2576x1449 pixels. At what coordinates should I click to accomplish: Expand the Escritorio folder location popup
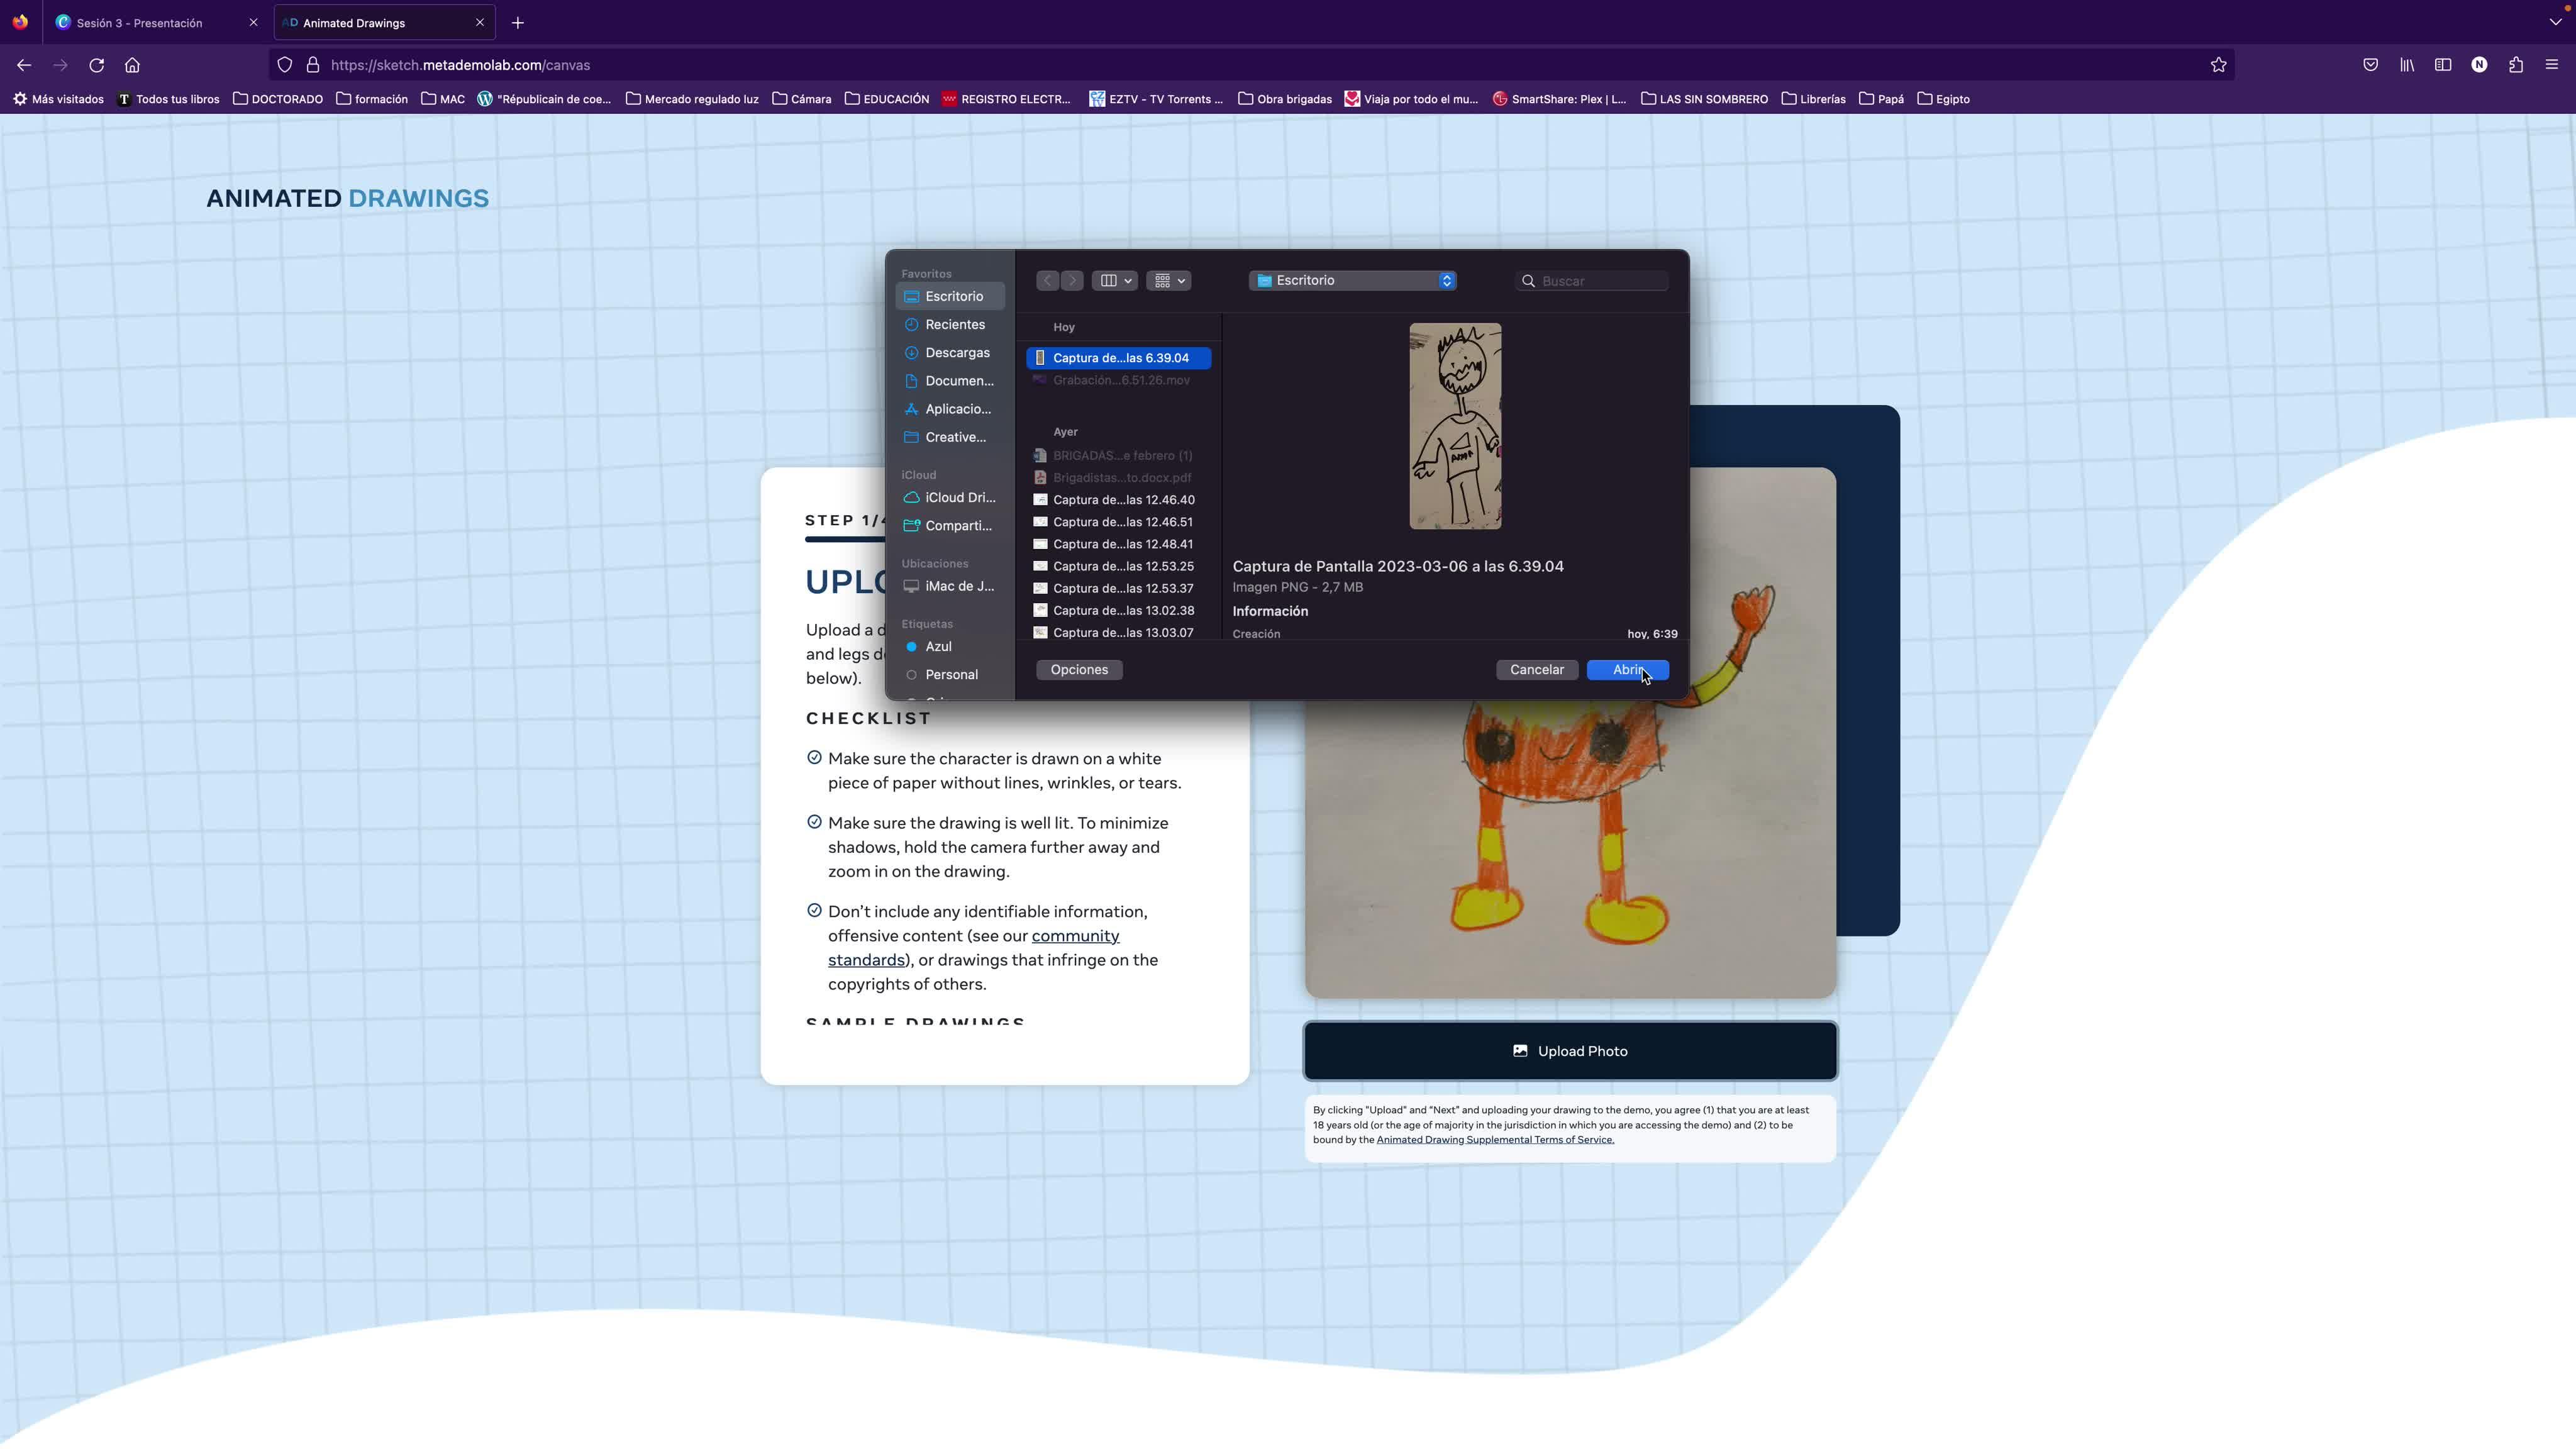(1352, 281)
